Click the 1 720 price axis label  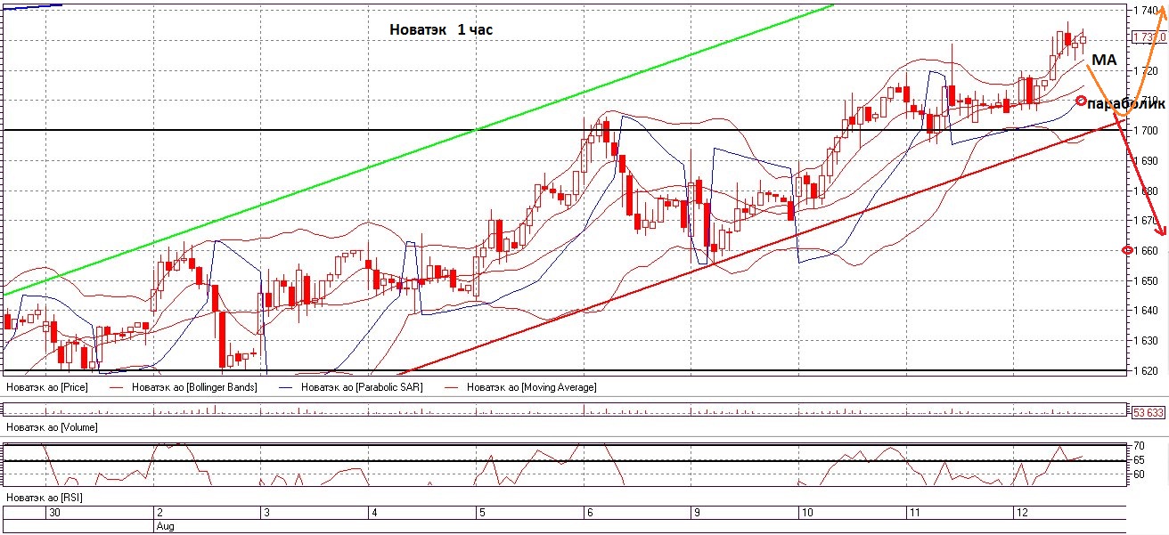tap(1146, 70)
